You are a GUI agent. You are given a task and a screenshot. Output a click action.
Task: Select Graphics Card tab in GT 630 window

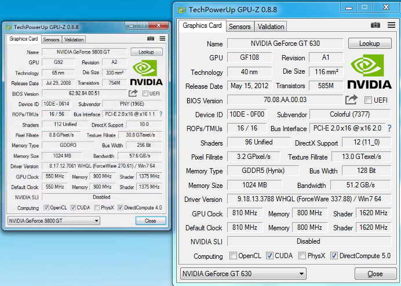coord(202,26)
